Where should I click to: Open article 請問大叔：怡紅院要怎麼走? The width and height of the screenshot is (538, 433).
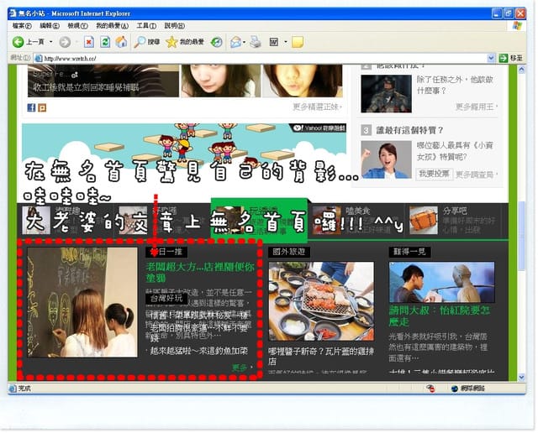click(x=440, y=316)
